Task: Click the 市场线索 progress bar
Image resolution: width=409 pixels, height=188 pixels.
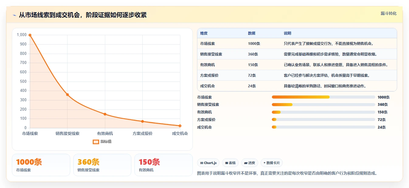Action: coord(323,97)
